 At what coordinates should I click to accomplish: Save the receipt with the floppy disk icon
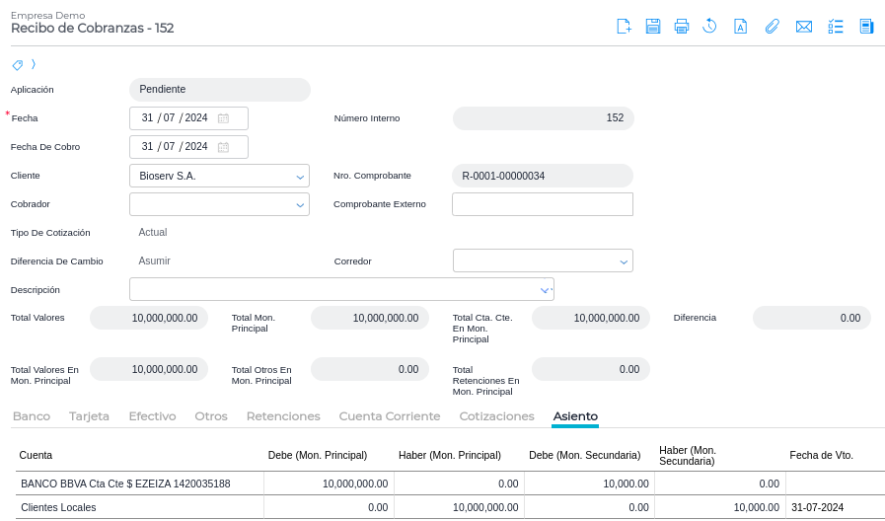[x=653, y=27]
